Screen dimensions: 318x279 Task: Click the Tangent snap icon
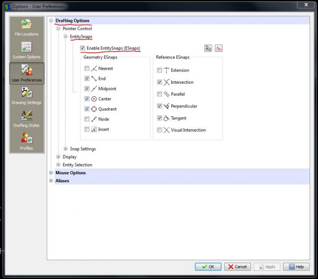point(167,118)
